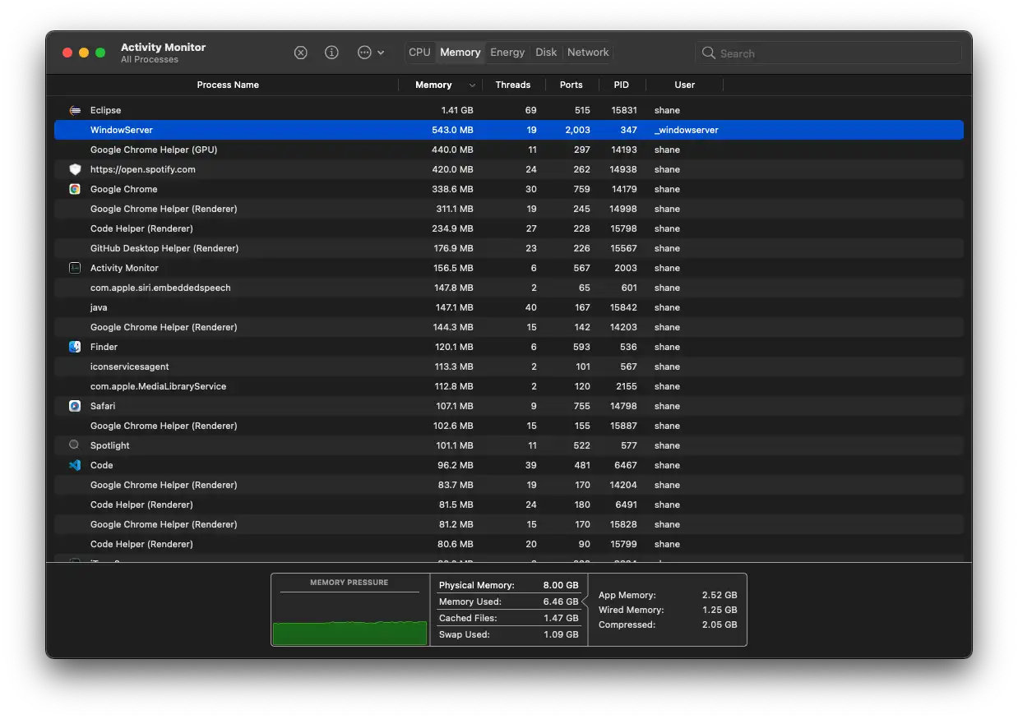The height and width of the screenshot is (719, 1018).
Task: Click PID 15828 Chrome Helper row
Action: pyautogui.click(x=623, y=524)
